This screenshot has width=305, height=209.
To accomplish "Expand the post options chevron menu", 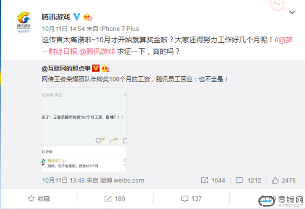I will point(292,12).
